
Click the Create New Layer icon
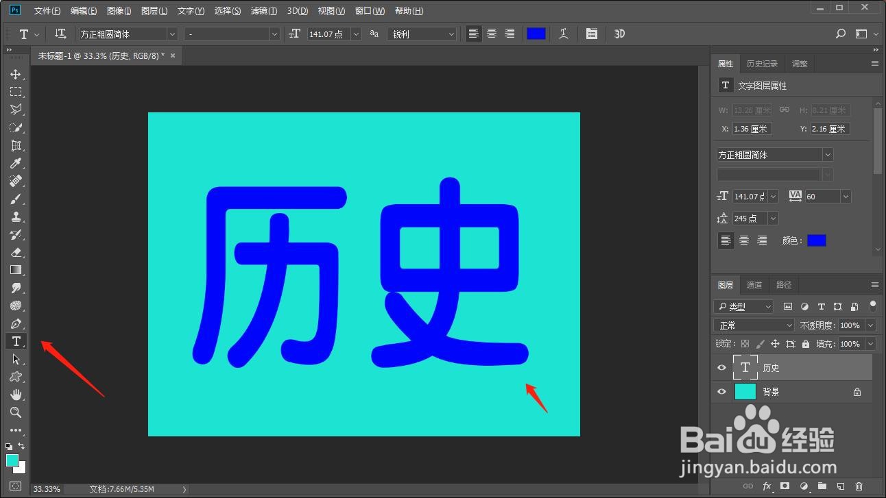pos(840,486)
